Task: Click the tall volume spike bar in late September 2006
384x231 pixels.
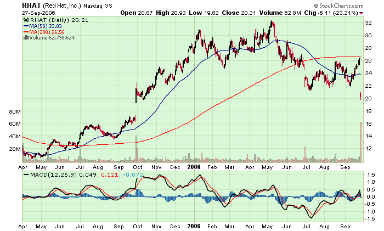Action: [360, 142]
